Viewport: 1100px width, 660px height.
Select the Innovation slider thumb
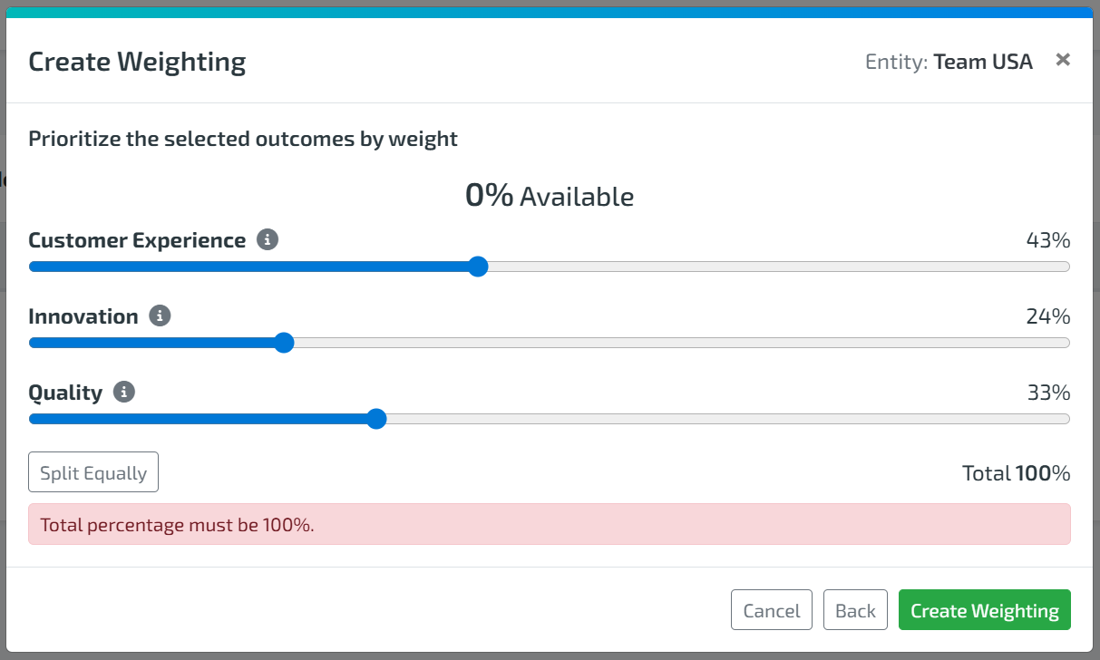point(284,343)
